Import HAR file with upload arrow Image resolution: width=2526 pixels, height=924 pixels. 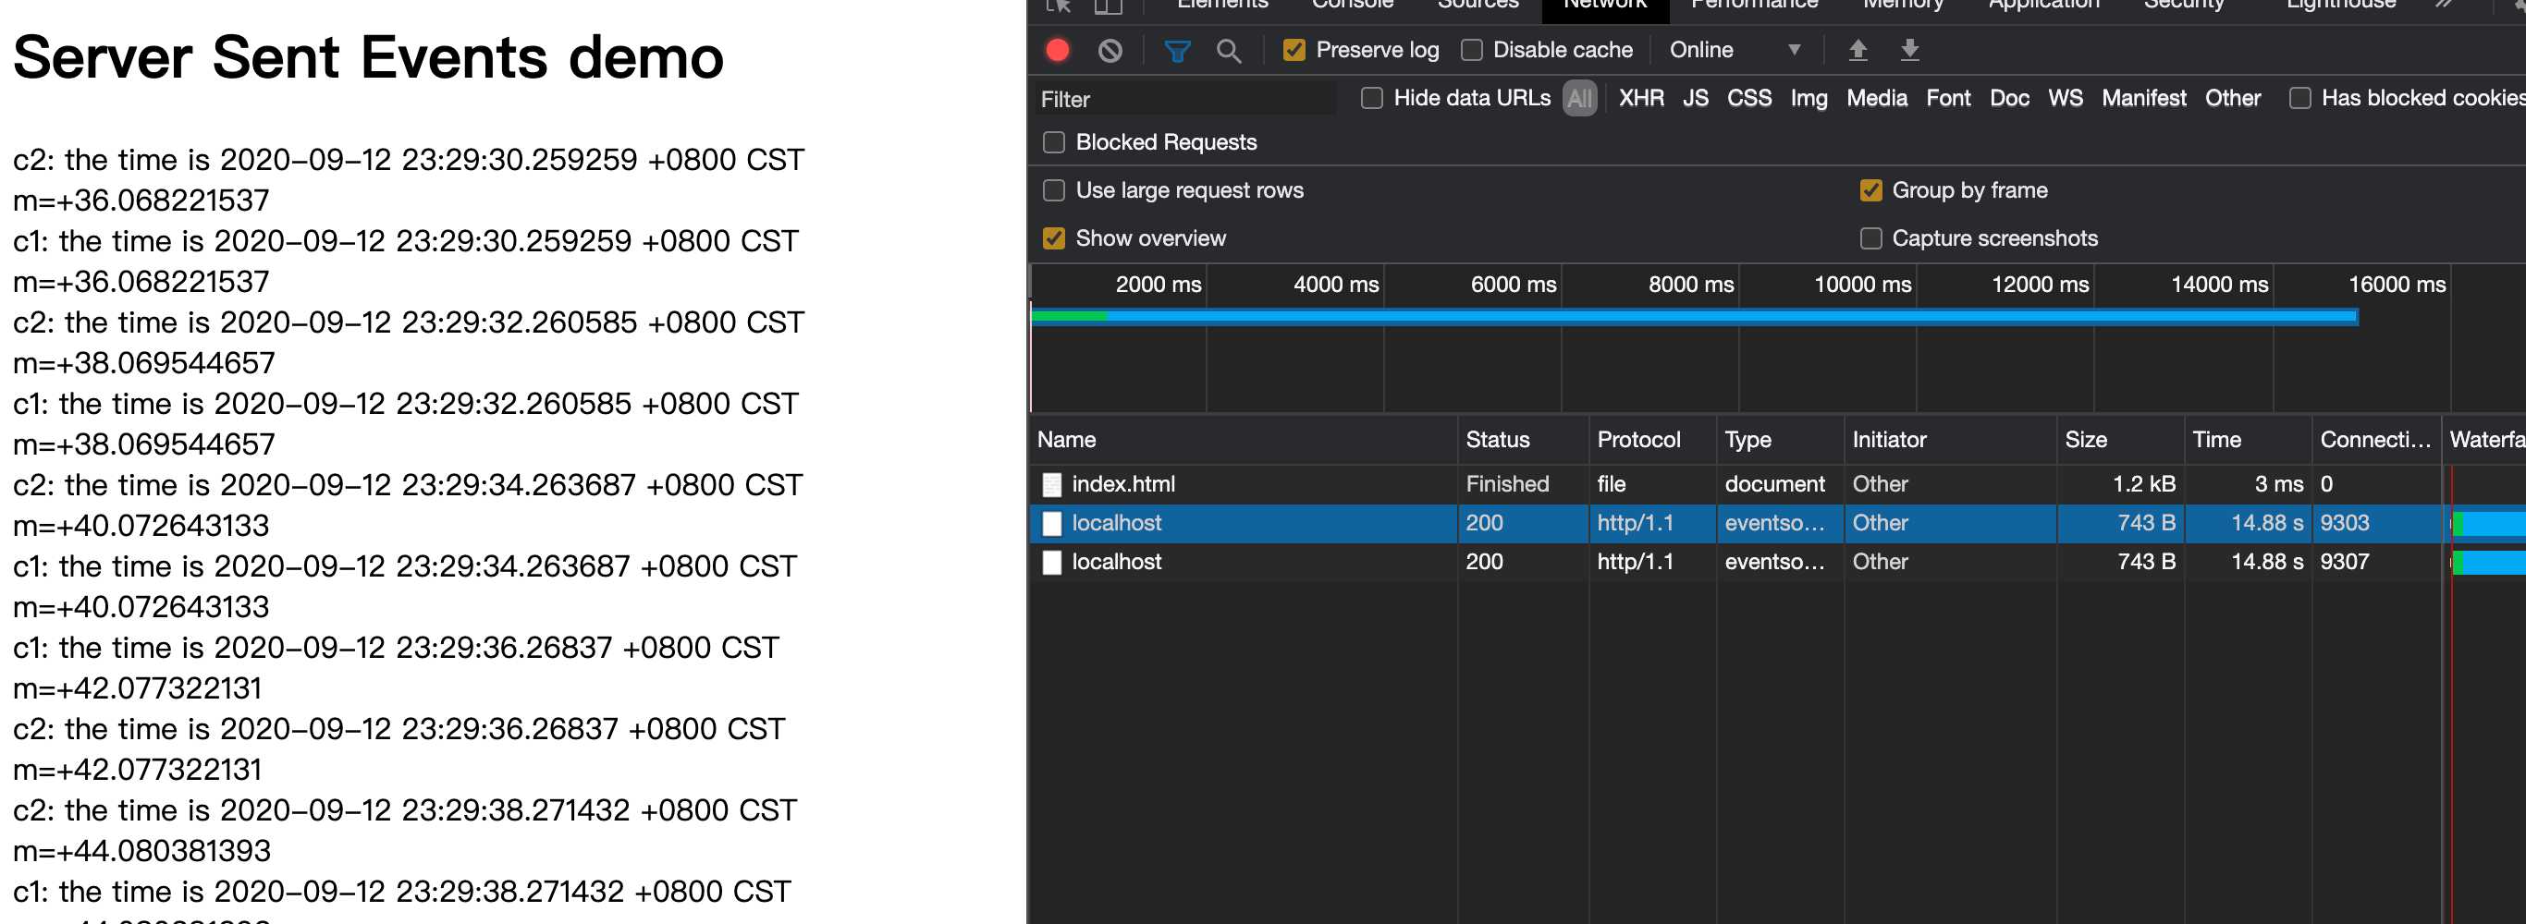pos(1858,50)
